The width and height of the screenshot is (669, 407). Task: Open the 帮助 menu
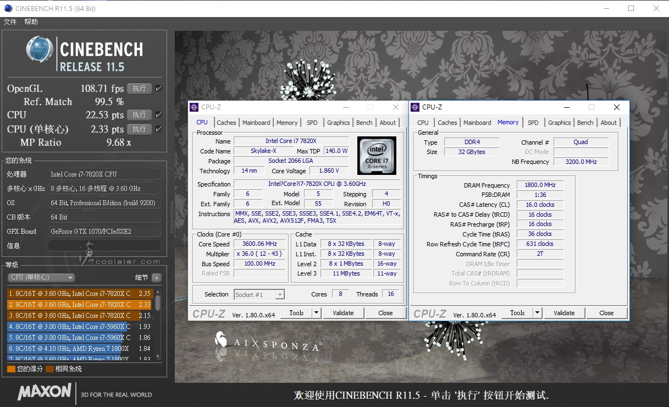[x=31, y=22]
